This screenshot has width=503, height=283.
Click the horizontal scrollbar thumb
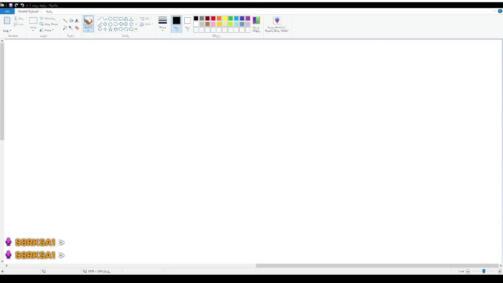pos(377,266)
